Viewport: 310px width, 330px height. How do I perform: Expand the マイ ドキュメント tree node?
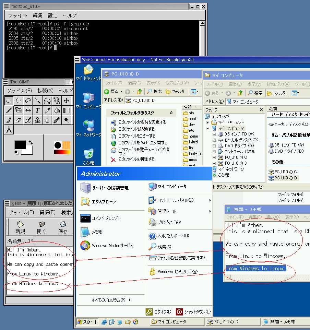click(x=208, y=122)
